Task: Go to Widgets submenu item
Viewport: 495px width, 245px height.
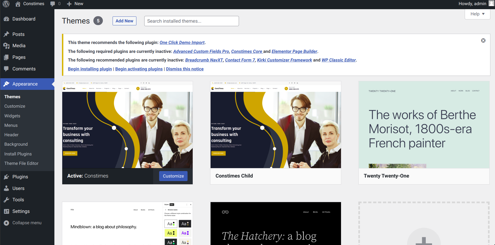Action: 12,116
